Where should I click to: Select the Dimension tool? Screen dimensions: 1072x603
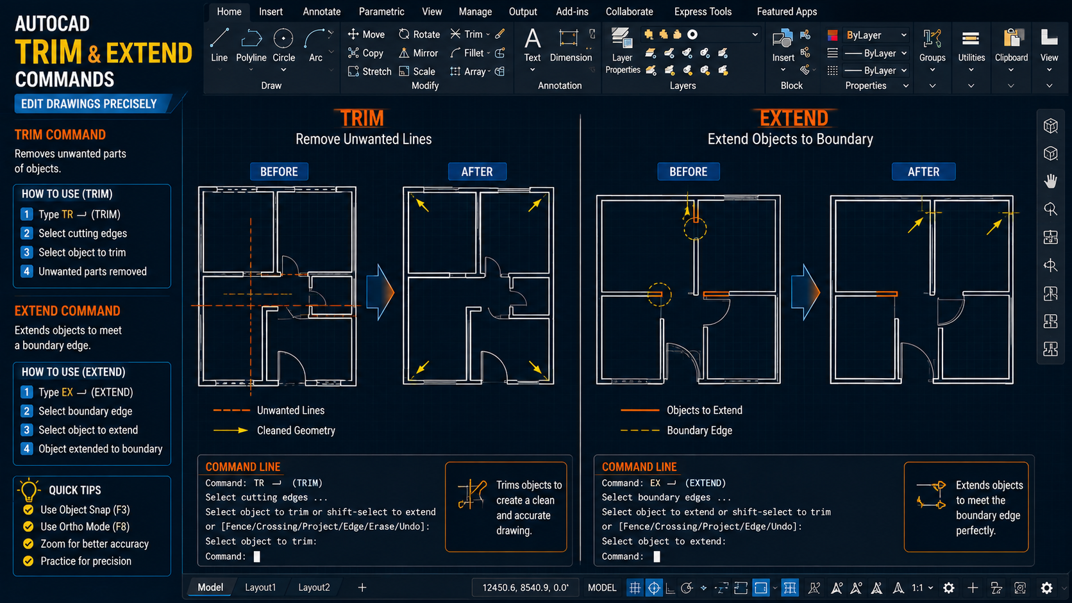[570, 45]
